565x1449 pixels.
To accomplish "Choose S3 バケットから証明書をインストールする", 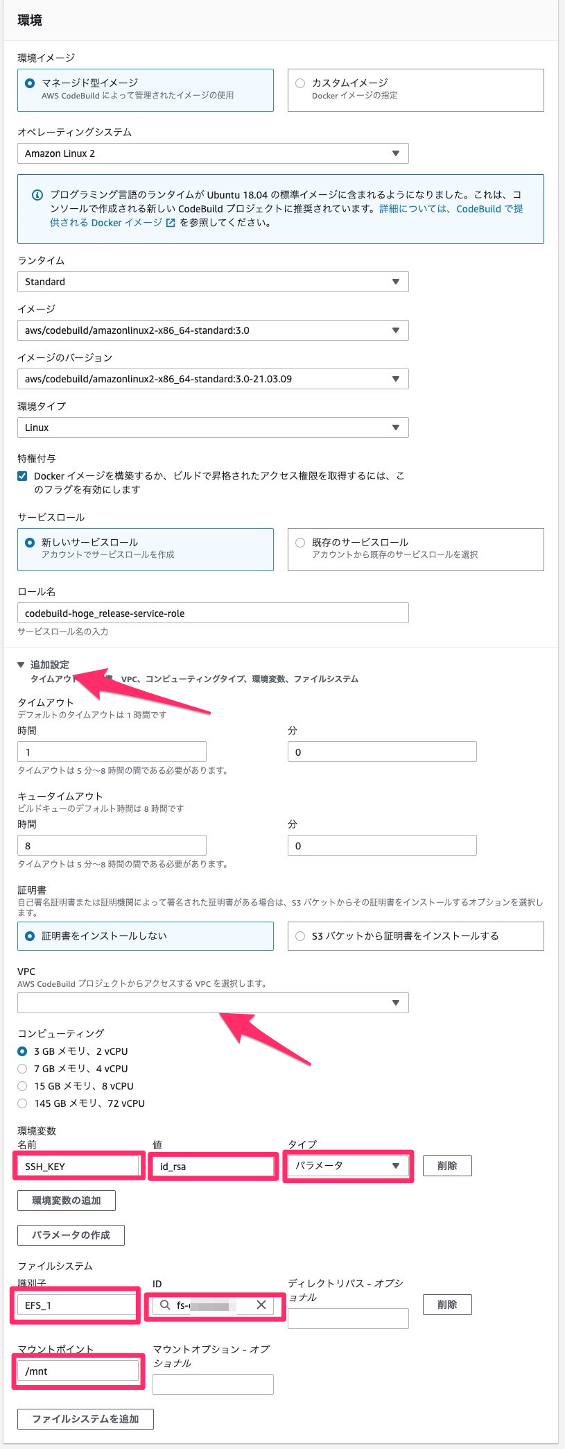I will pyautogui.click(x=300, y=936).
